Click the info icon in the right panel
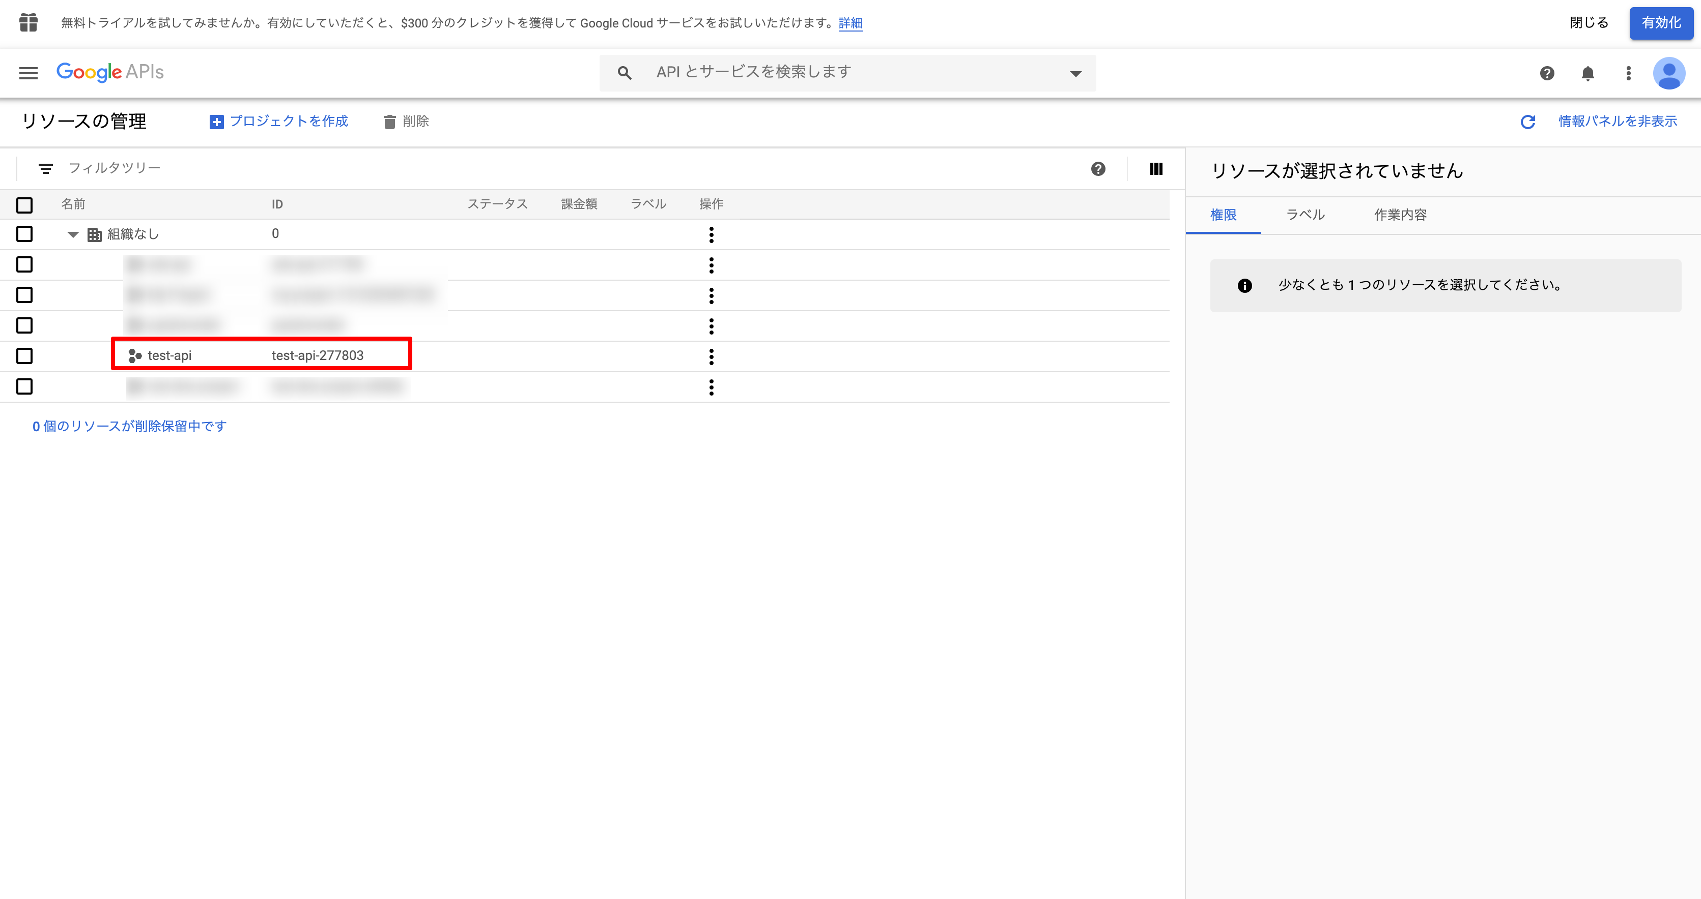This screenshot has height=899, width=1701. (1245, 286)
